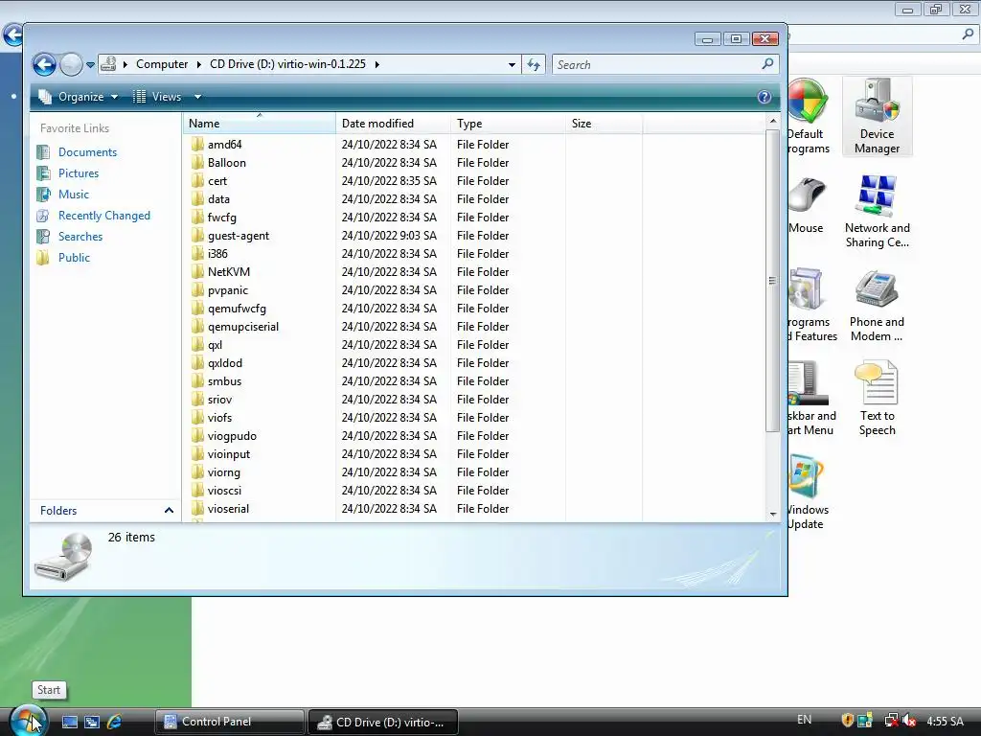Click the Help question mark icon

pos(764,97)
